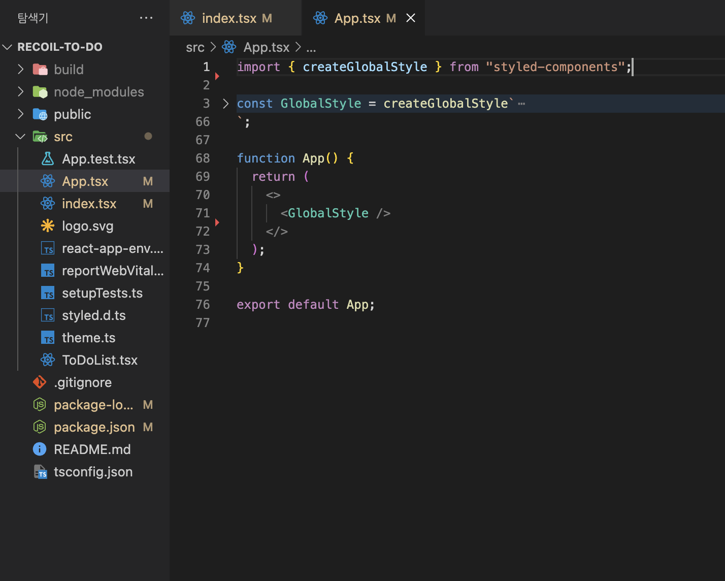Unfold the collapsed GlobalStyle code block
Screen dimensions: 725x581
pos(226,104)
